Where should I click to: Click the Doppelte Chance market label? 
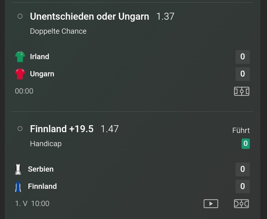(x=58, y=31)
